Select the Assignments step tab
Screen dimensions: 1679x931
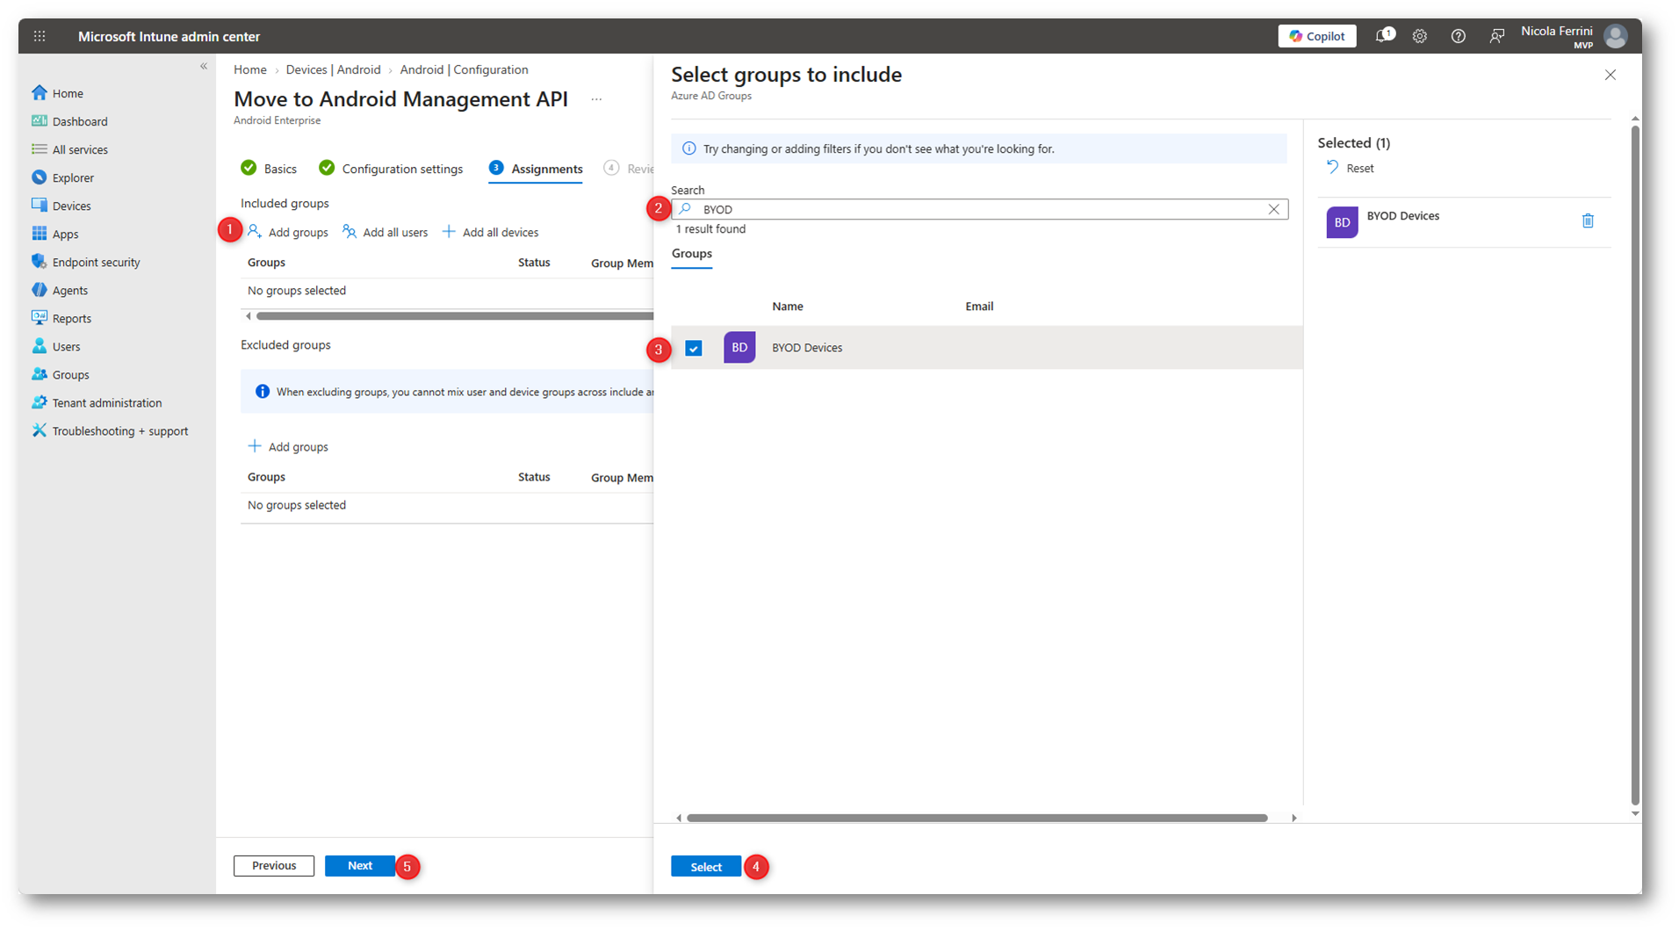536,169
